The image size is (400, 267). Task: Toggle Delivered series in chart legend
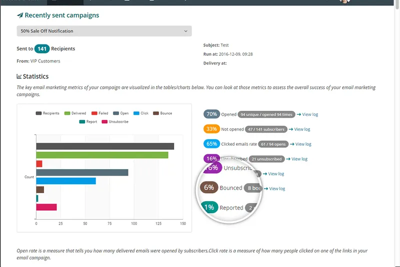[75, 113]
